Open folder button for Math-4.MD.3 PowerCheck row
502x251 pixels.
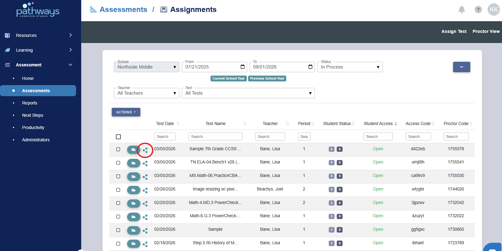pyautogui.click(x=134, y=203)
